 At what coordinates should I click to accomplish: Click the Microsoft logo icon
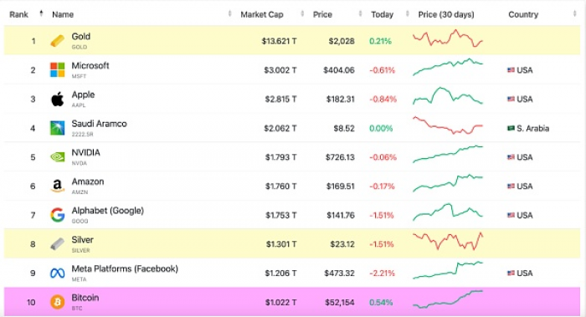tap(57, 69)
